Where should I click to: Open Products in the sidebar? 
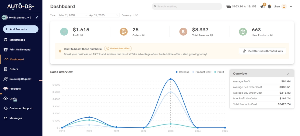(x=15, y=89)
